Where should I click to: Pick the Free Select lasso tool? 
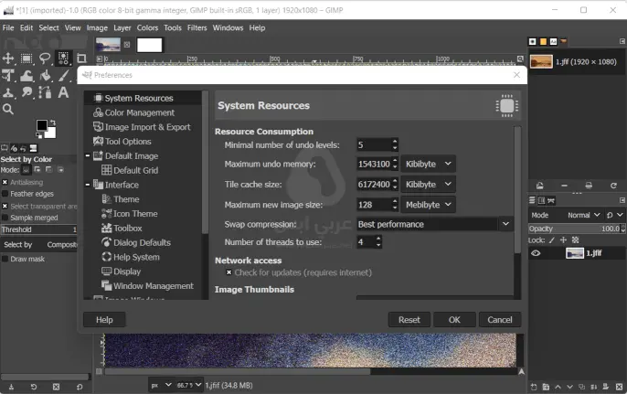pos(45,59)
